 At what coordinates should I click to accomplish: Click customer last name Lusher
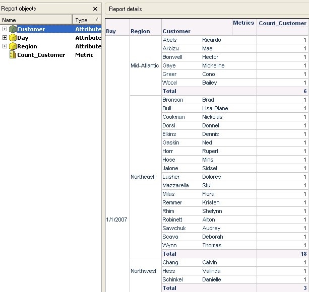171,177
